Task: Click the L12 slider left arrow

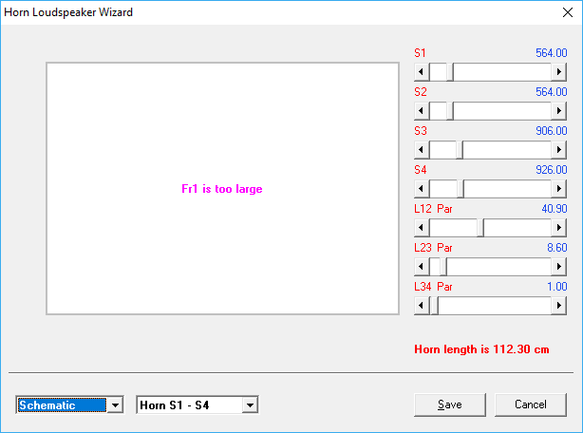Action: tap(422, 228)
